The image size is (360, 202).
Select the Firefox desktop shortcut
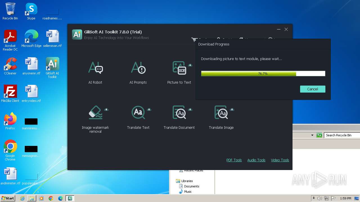pyautogui.click(x=10, y=121)
